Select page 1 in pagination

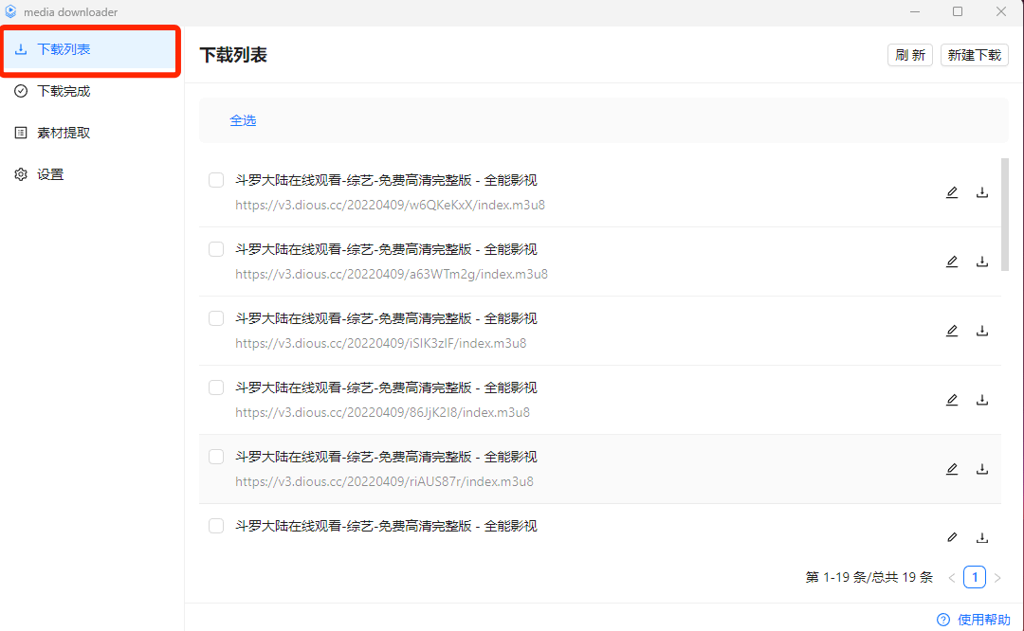[975, 577]
